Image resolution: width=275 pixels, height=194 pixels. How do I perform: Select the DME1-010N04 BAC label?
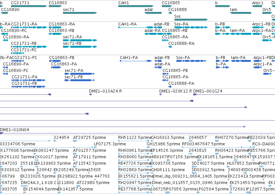[x=15, y=130]
